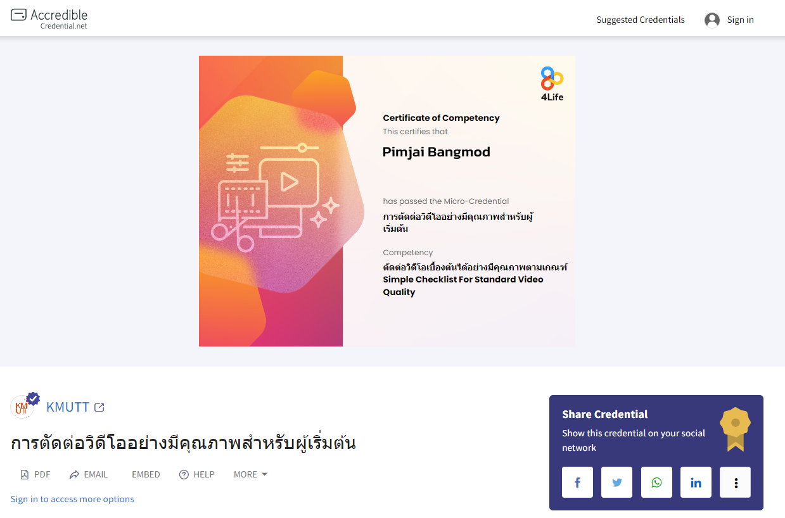Select Sign in from the top bar
The image size is (785, 518).
(738, 20)
